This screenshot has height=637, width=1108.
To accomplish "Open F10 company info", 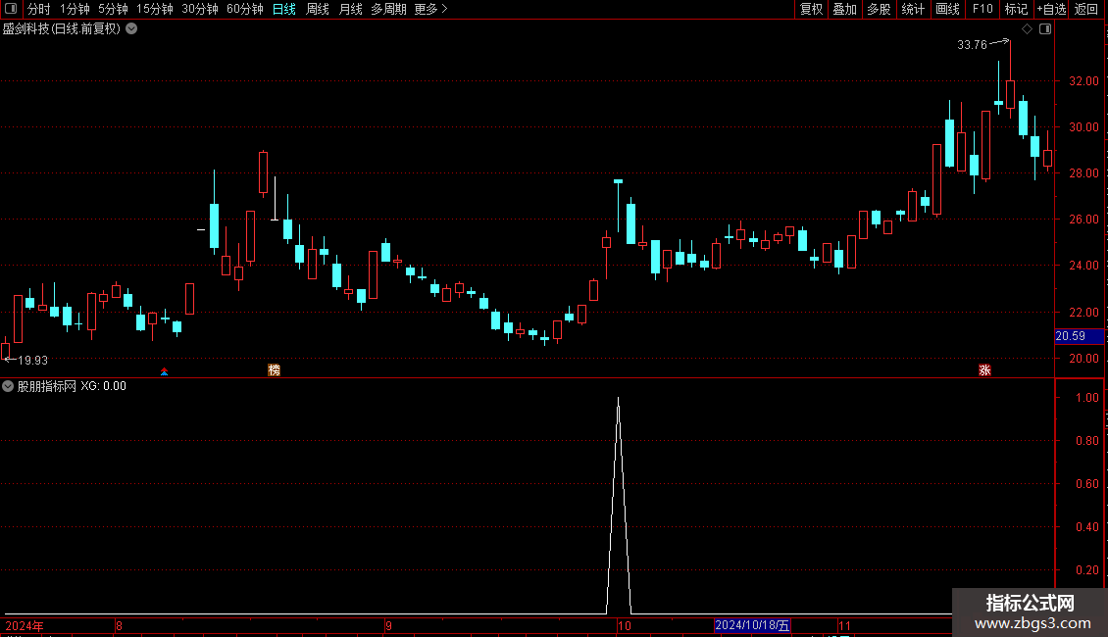I will tap(982, 9).
